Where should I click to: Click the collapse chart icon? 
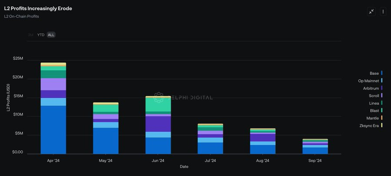[x=371, y=11]
